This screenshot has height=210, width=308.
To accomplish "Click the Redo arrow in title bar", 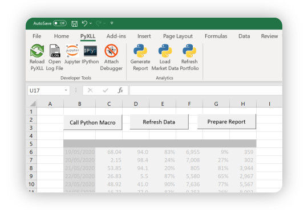I will [x=99, y=23].
